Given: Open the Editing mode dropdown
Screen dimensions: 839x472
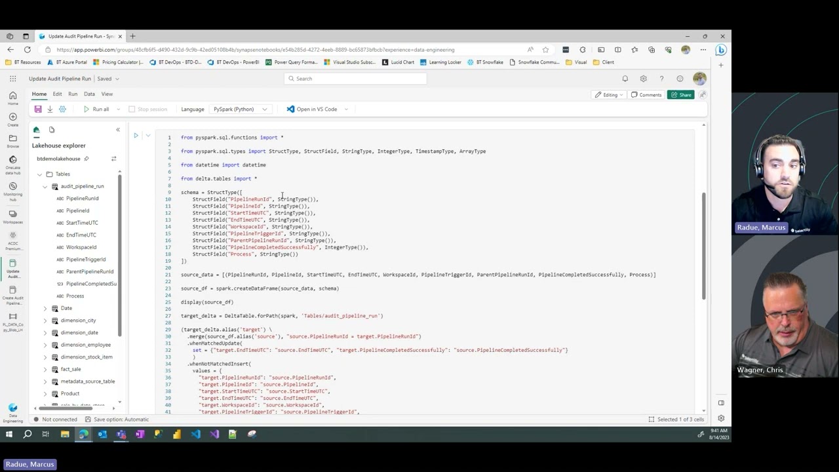Looking at the screenshot, I should click(608, 95).
